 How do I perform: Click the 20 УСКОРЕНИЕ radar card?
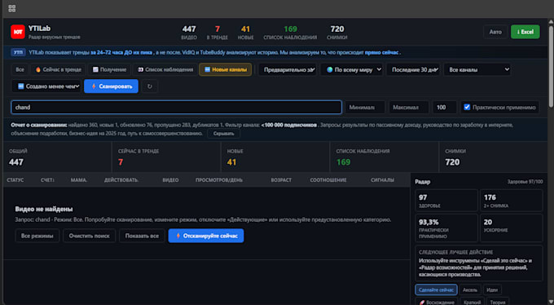[x=512, y=228]
